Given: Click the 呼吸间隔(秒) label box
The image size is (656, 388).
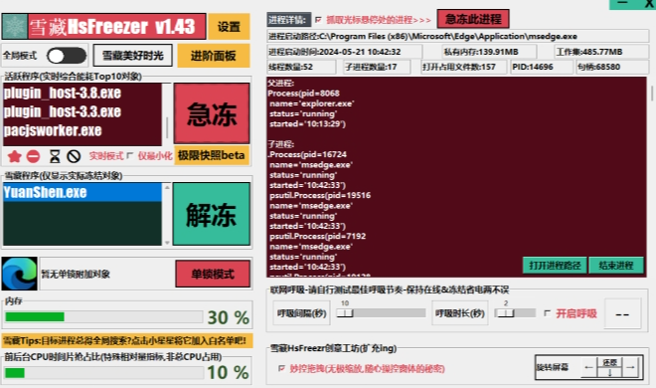Looking at the screenshot, I should [x=301, y=313].
